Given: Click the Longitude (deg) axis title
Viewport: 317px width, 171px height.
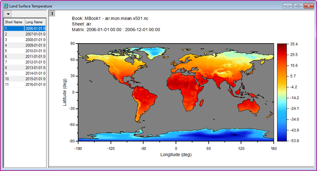Looking at the screenshot, I should (176, 155).
